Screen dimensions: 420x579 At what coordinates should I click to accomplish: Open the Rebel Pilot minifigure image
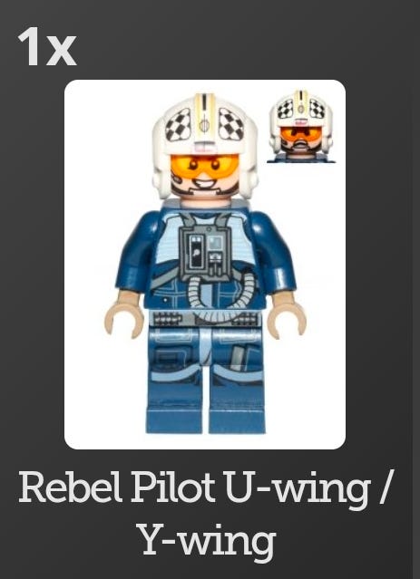pos(205,265)
